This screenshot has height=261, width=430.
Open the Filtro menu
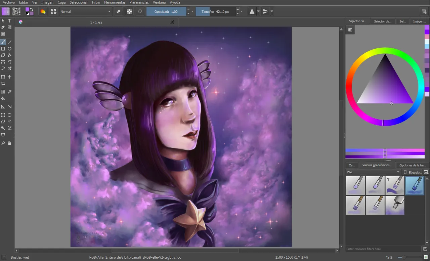(96, 2)
